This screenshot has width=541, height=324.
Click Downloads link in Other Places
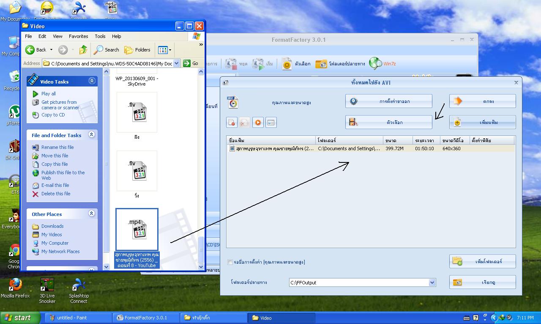click(x=52, y=226)
